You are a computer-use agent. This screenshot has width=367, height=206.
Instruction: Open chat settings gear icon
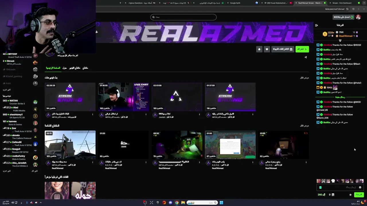(350, 195)
